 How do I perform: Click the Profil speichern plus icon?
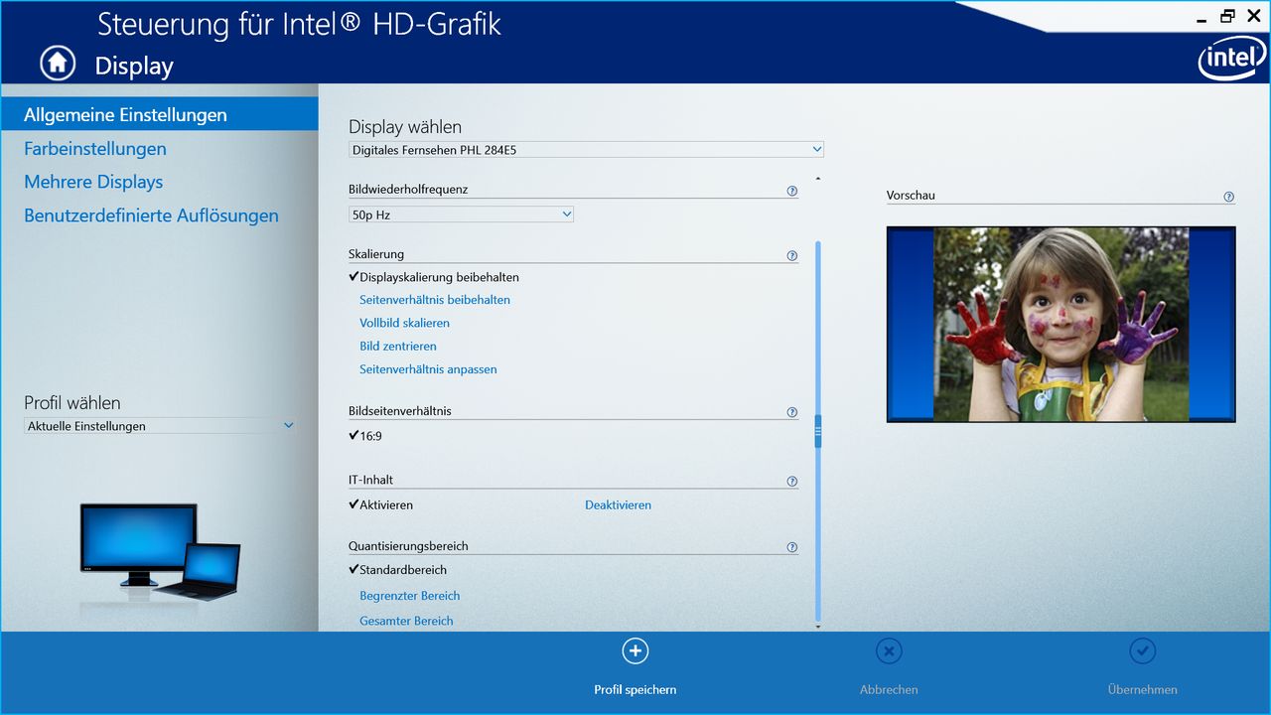pos(635,650)
